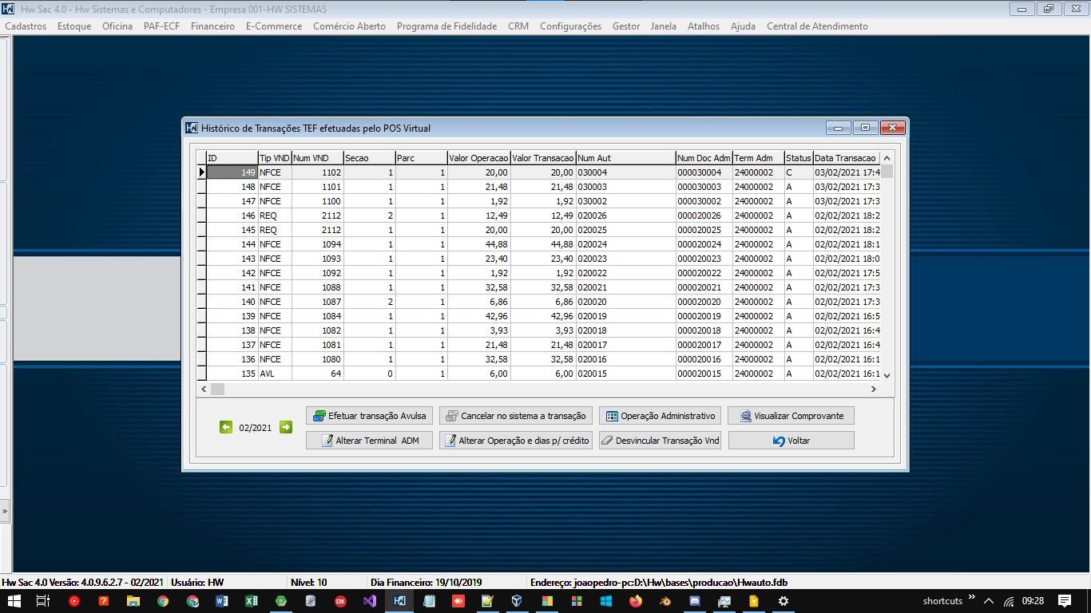Click the Num Aut column header

(x=625, y=158)
